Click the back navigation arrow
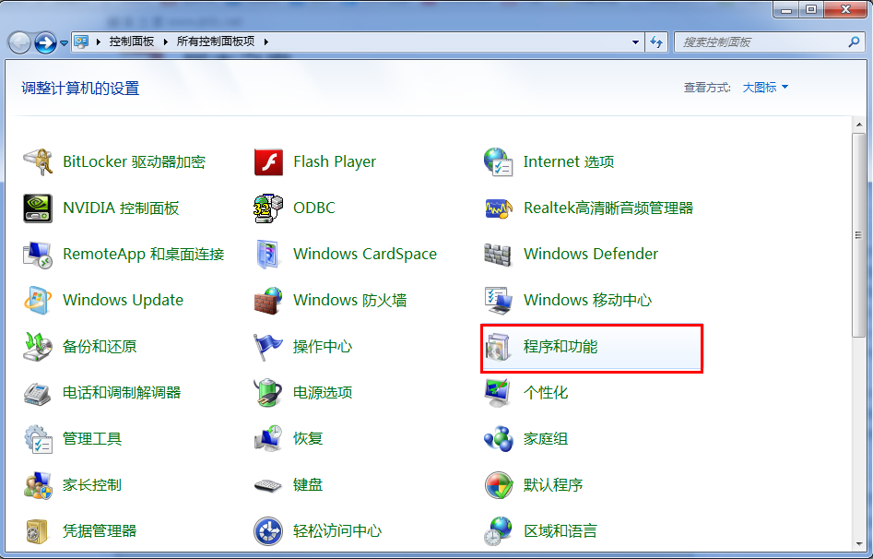 20,42
